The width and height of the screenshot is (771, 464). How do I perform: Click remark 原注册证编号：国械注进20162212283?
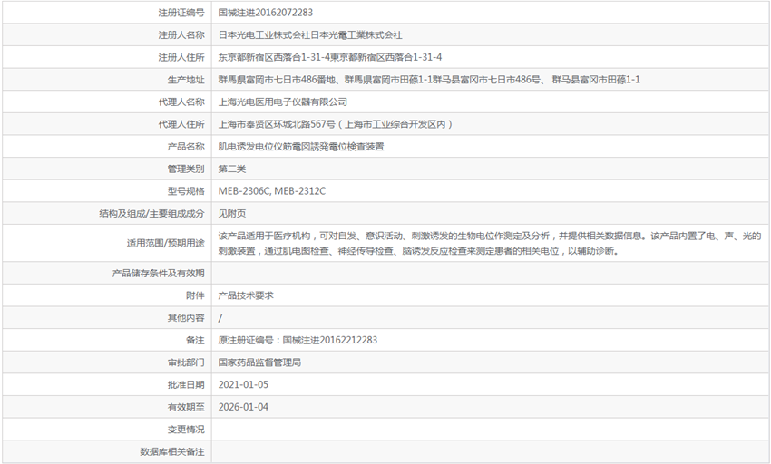(x=298, y=340)
